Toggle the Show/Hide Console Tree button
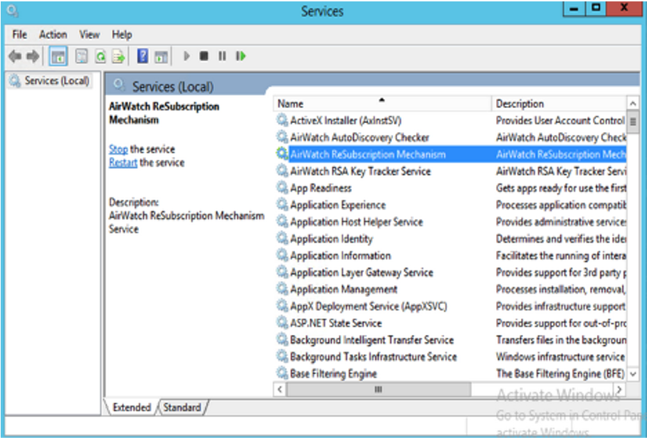647x438 pixels. click(x=58, y=56)
